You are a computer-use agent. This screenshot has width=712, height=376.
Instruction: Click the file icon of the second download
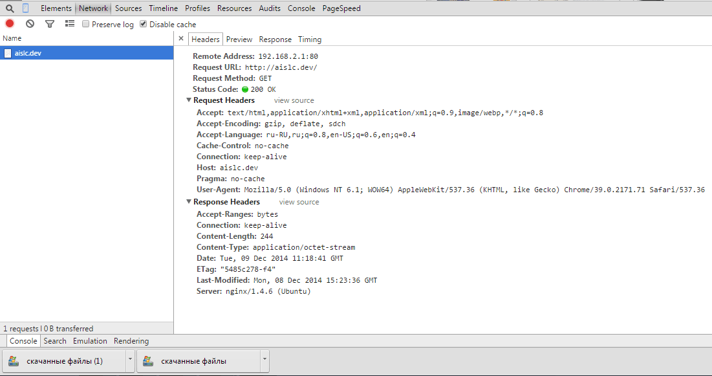tap(148, 361)
